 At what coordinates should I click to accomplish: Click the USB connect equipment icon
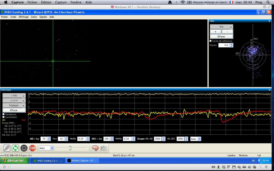pyautogui.click(x=7, y=148)
